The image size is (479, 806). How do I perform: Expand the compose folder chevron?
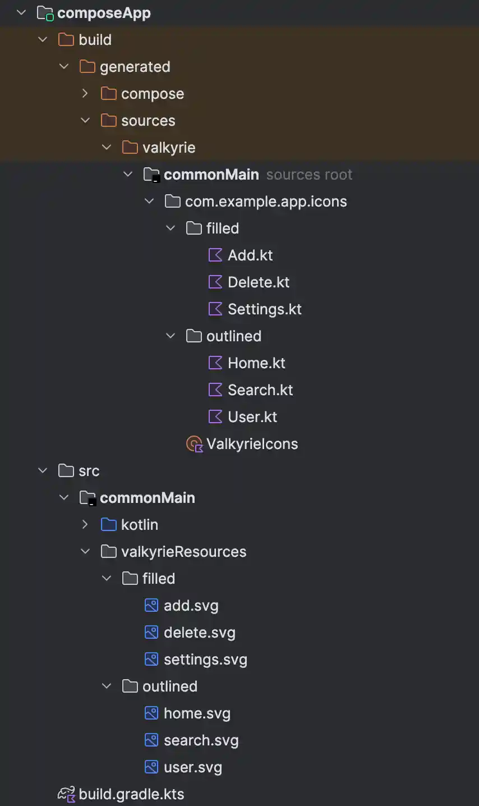[85, 94]
